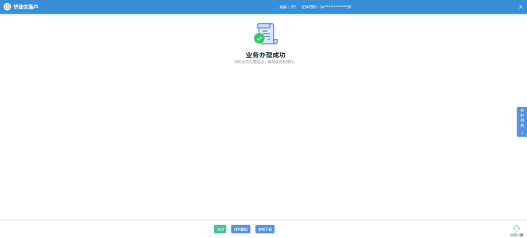Click the 表格下载 button
This screenshot has width=527, height=238.
[265, 229]
